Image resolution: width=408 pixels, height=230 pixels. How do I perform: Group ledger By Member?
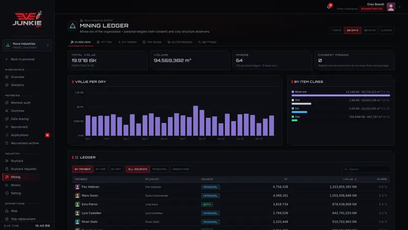click(83, 169)
